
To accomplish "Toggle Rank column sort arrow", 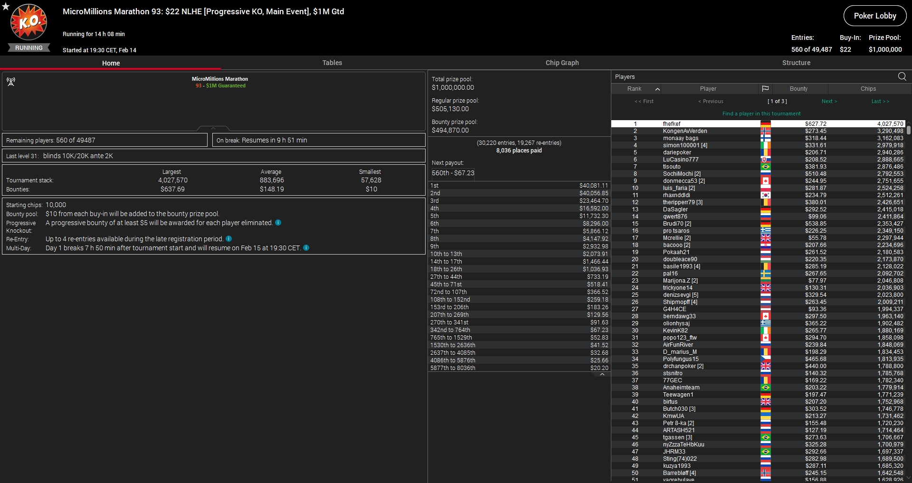I will pos(657,89).
